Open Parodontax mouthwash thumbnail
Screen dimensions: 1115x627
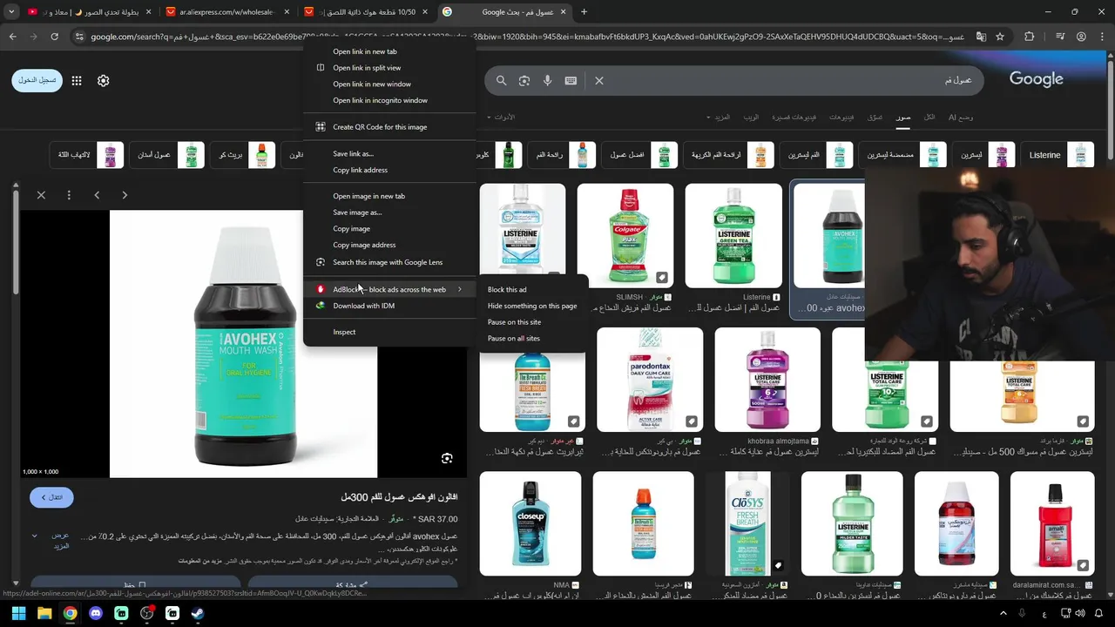[650, 380]
